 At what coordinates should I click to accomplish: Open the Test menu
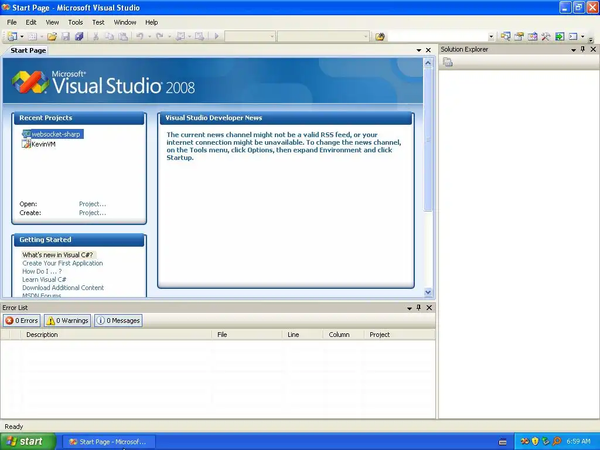pos(98,22)
